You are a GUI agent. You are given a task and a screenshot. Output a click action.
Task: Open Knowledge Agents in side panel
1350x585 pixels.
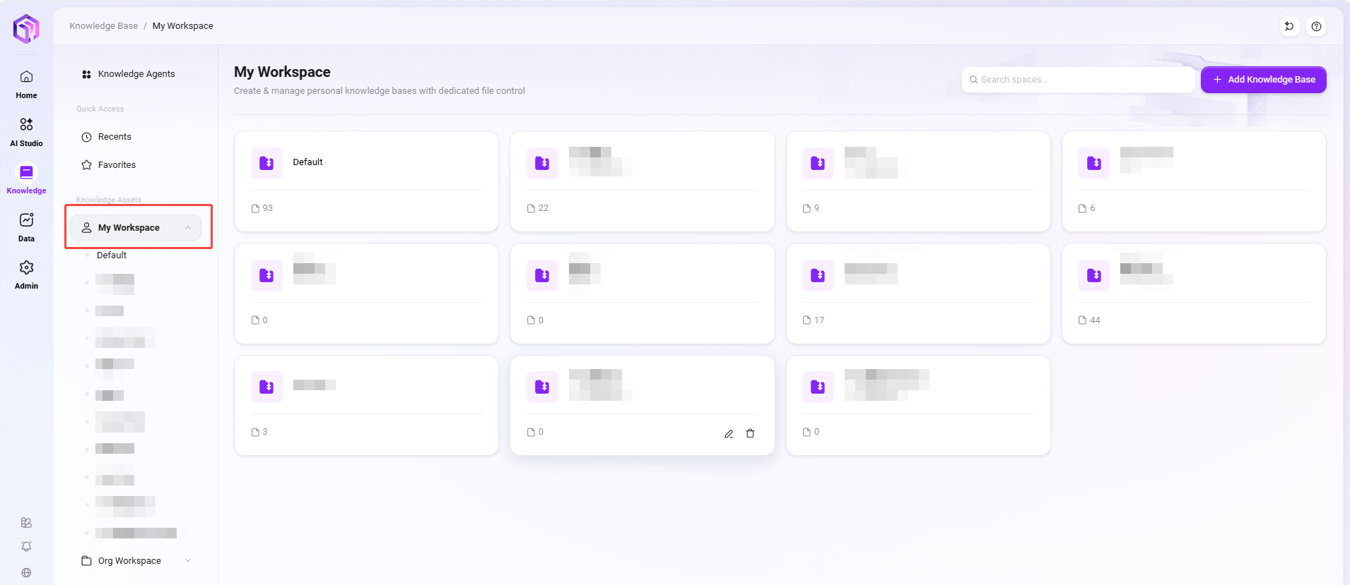point(136,74)
